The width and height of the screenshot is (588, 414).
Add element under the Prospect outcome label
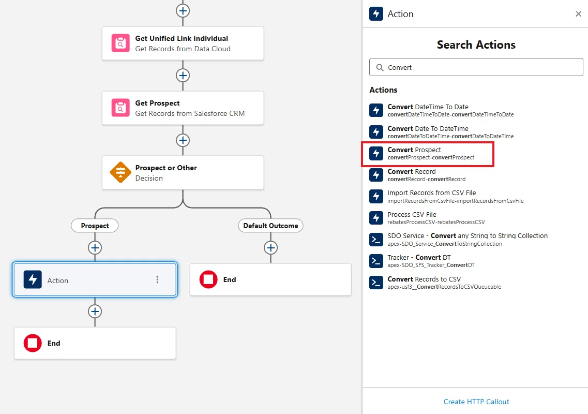tap(95, 248)
